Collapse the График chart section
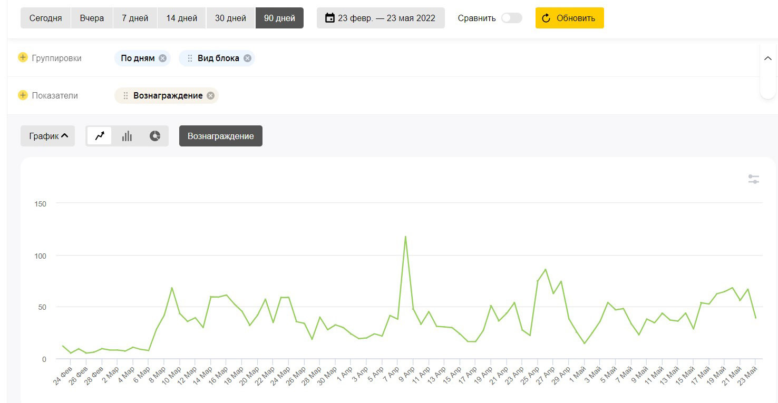 (x=47, y=136)
